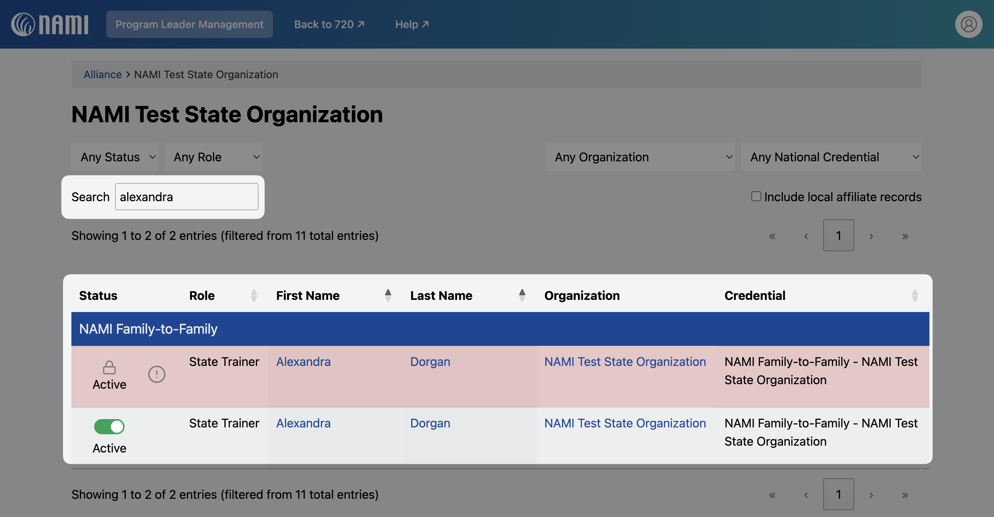The height and width of the screenshot is (517, 994).
Task: Click inside the Search input field
Action: 186,197
